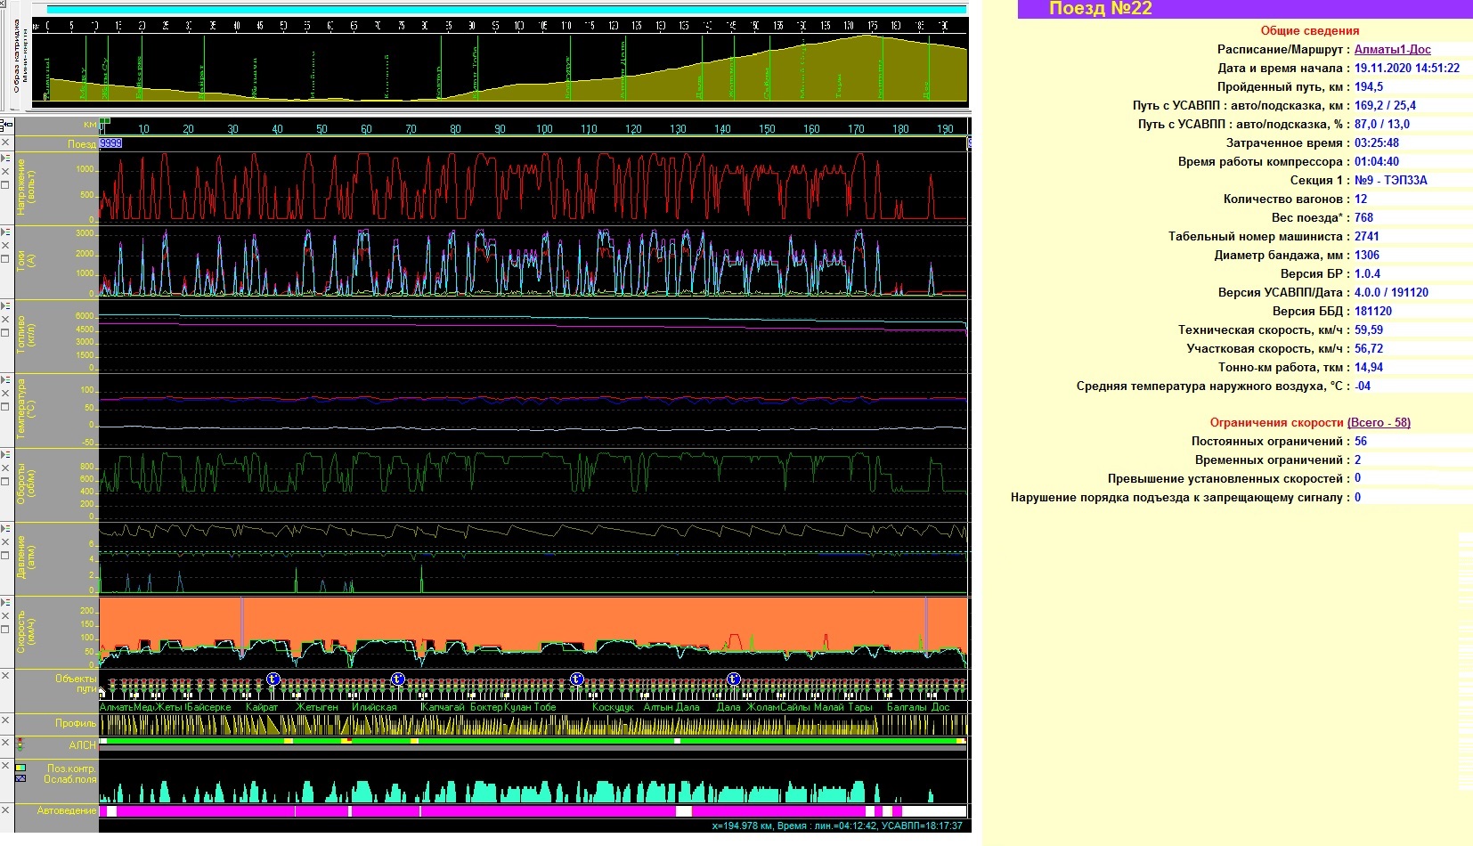
Task: Close the Напряжение (вольт) graph row
Action: (x=5, y=171)
